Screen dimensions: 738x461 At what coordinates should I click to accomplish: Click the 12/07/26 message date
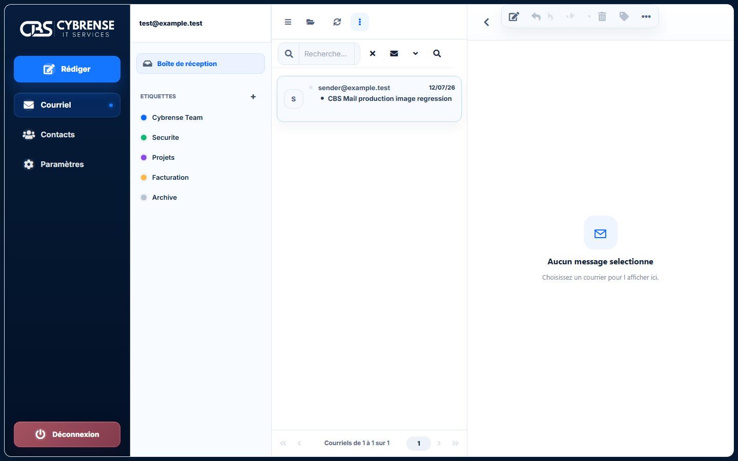(442, 88)
